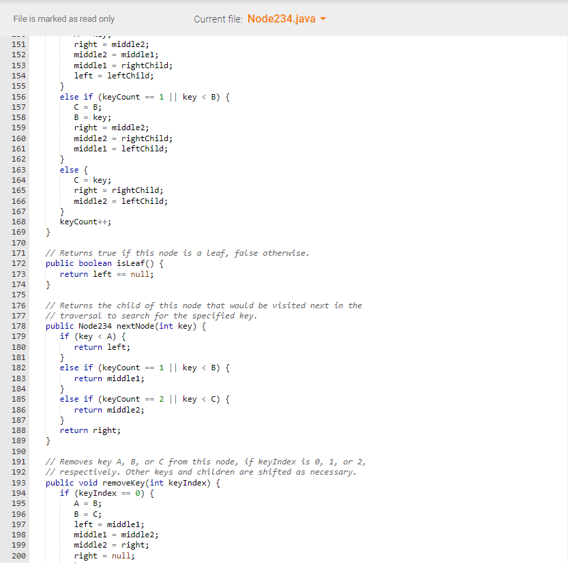Click 'else {' on line 163
The width and height of the screenshot is (568, 566).
pyautogui.click(x=74, y=170)
